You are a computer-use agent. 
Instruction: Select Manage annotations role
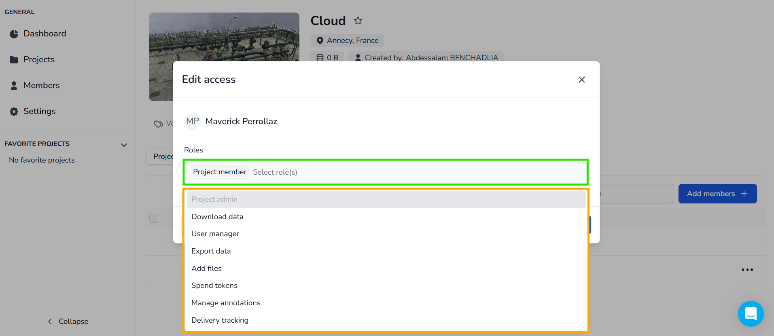click(x=226, y=303)
